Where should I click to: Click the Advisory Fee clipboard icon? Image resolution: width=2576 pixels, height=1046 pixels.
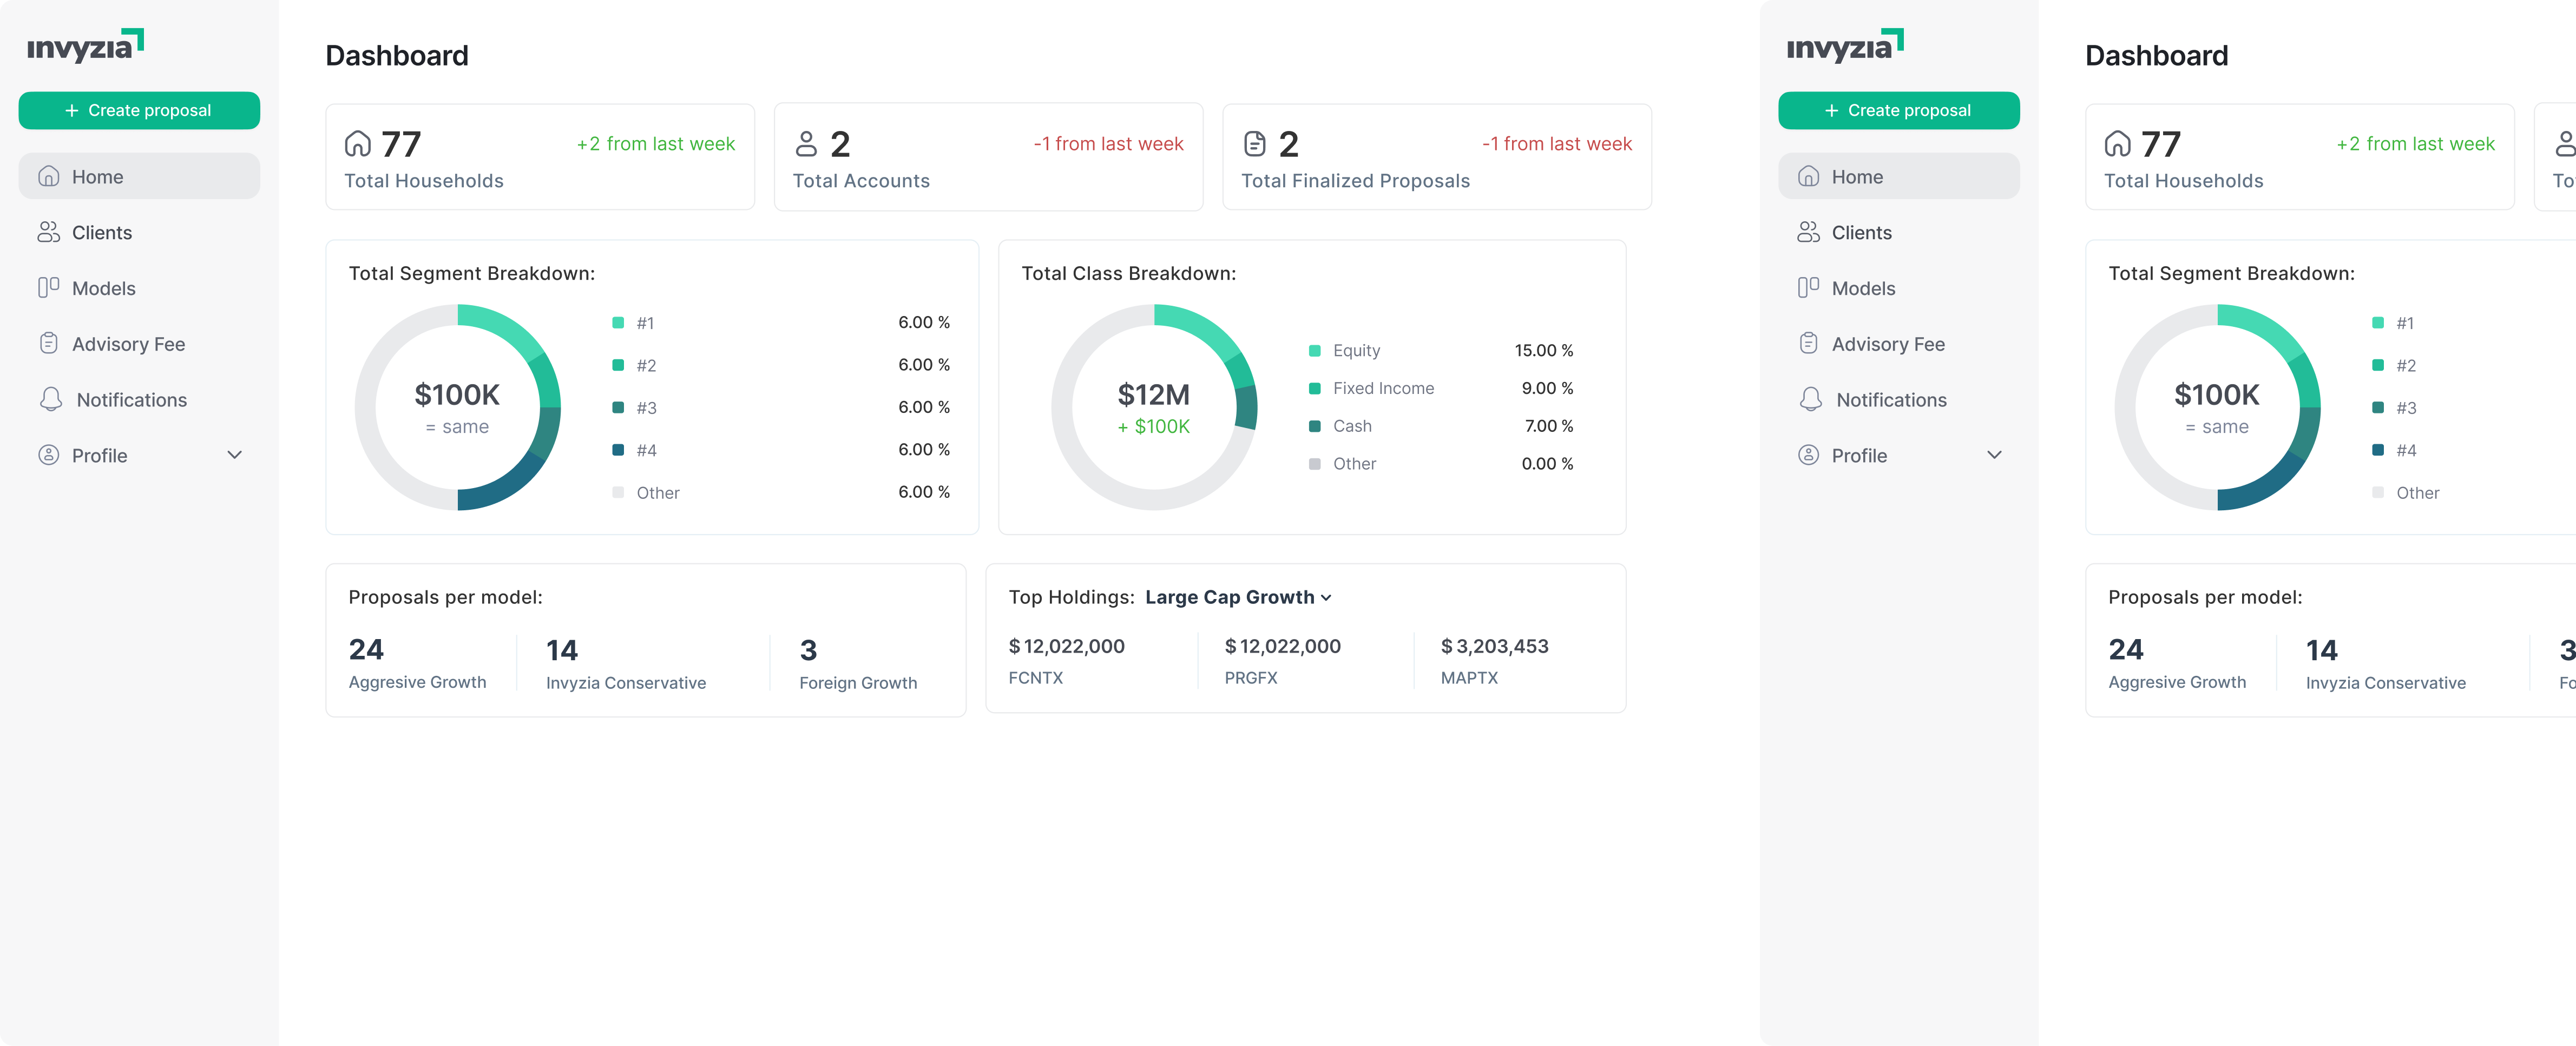[x=48, y=344]
